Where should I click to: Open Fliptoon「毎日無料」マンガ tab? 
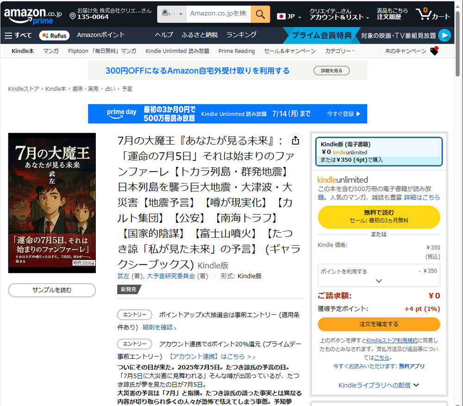click(102, 51)
